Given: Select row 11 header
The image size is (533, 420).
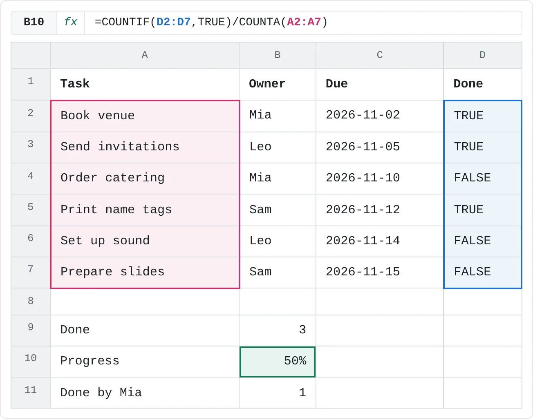Looking at the screenshot, I should (31, 393).
